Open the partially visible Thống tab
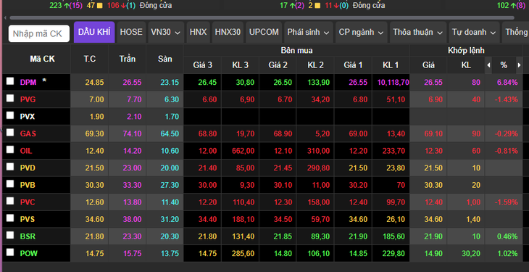Image resolution: width=529 pixels, height=272 pixels. coord(515,33)
